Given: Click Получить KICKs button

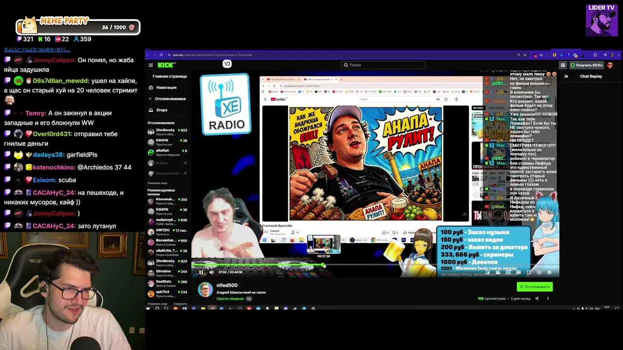Looking at the screenshot, I should point(586,65).
